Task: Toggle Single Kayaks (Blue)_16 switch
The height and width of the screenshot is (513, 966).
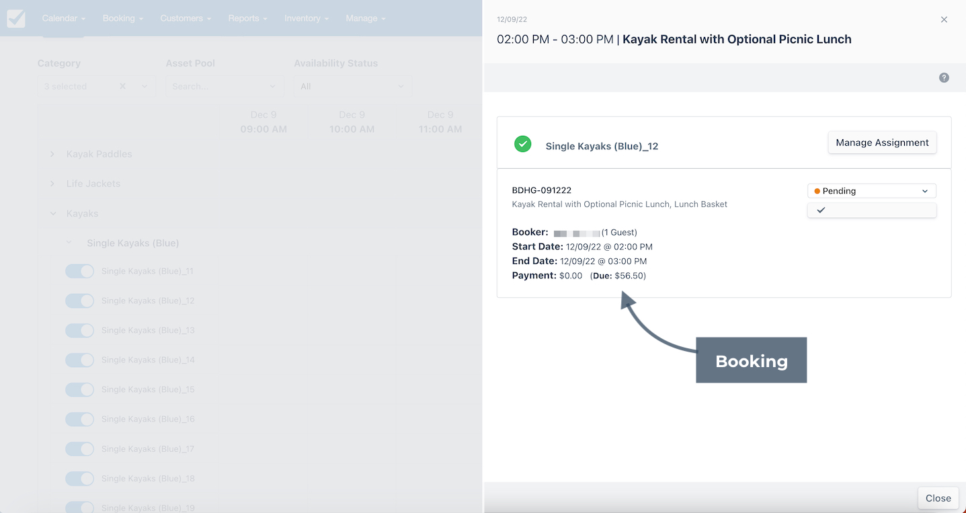Action: [79, 419]
